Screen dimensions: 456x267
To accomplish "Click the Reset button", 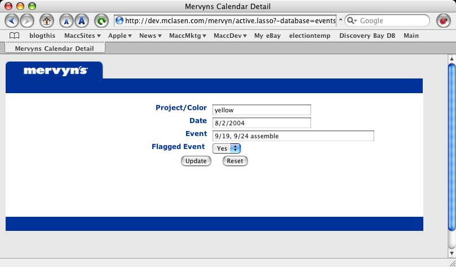I will coord(235,161).
